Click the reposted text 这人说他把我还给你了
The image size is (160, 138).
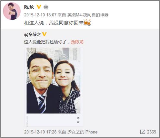[x=45, y=42]
